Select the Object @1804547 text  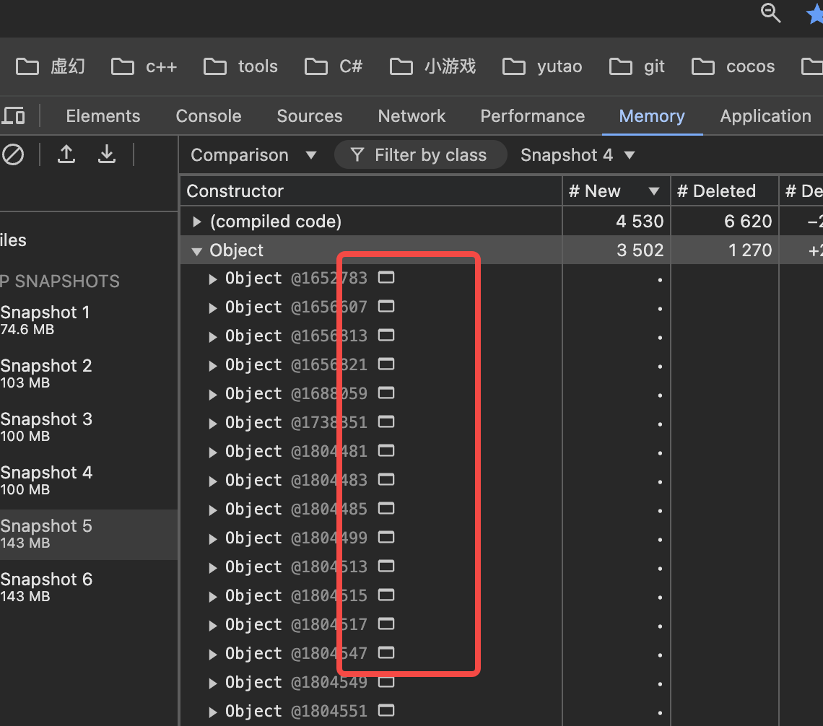click(296, 653)
